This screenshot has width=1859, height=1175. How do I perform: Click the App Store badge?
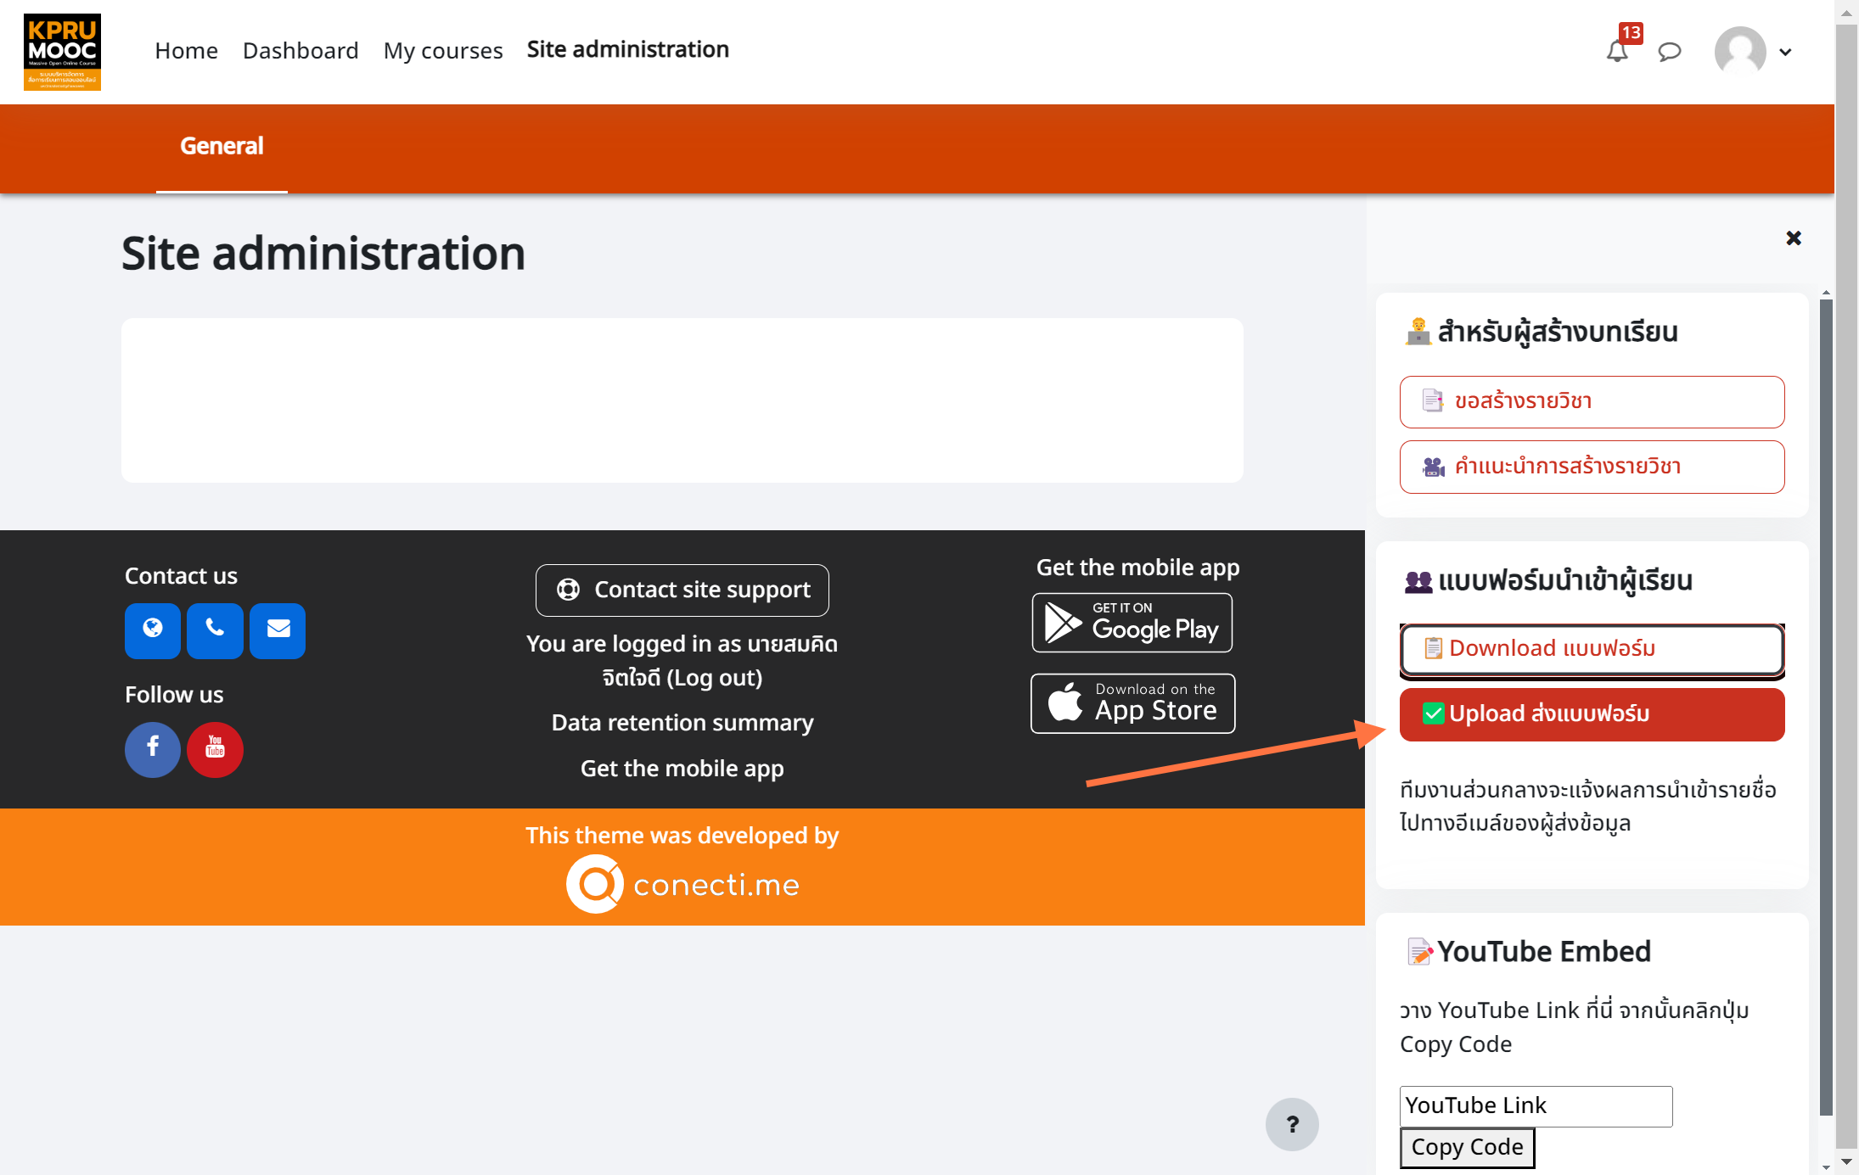click(1132, 703)
